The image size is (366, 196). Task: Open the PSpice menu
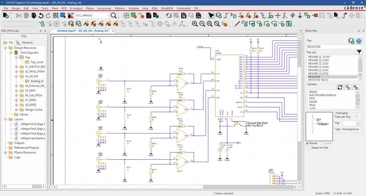click(x=90, y=8)
